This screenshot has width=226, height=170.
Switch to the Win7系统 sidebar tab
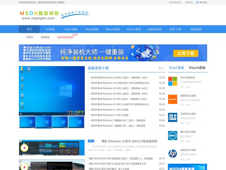176,68
